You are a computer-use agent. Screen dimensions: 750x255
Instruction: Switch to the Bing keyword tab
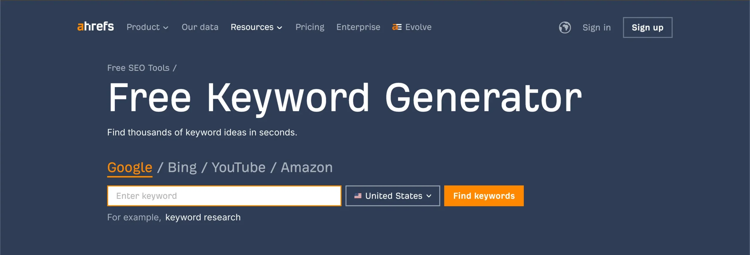182,167
